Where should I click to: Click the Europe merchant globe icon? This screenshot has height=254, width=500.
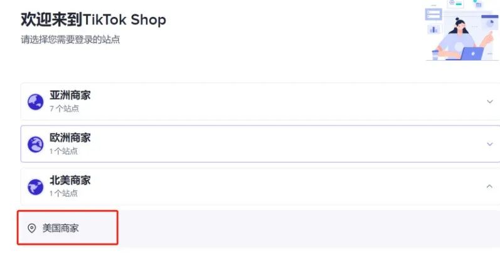pyautogui.click(x=35, y=144)
